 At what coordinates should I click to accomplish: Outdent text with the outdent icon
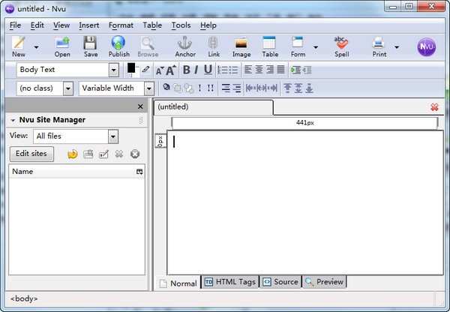307,70
